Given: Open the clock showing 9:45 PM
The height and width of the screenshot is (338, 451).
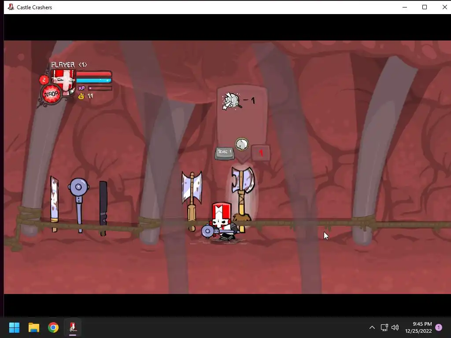Looking at the screenshot, I should point(418,327).
